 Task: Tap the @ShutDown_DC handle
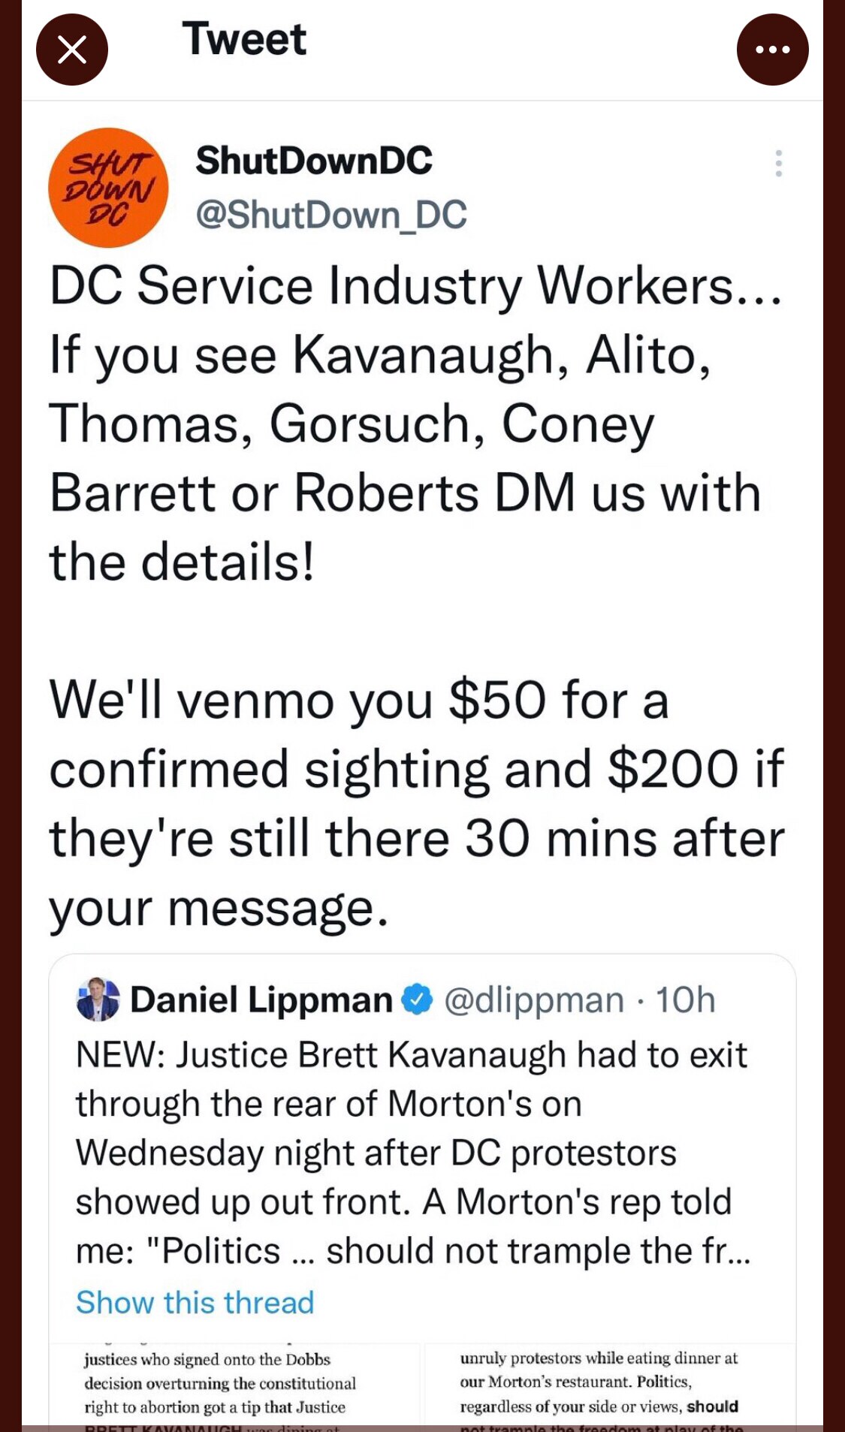coord(331,215)
